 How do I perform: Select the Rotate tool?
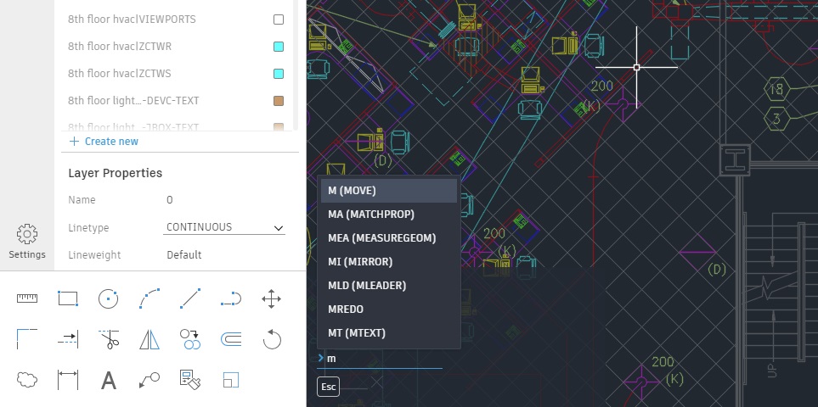coord(271,339)
